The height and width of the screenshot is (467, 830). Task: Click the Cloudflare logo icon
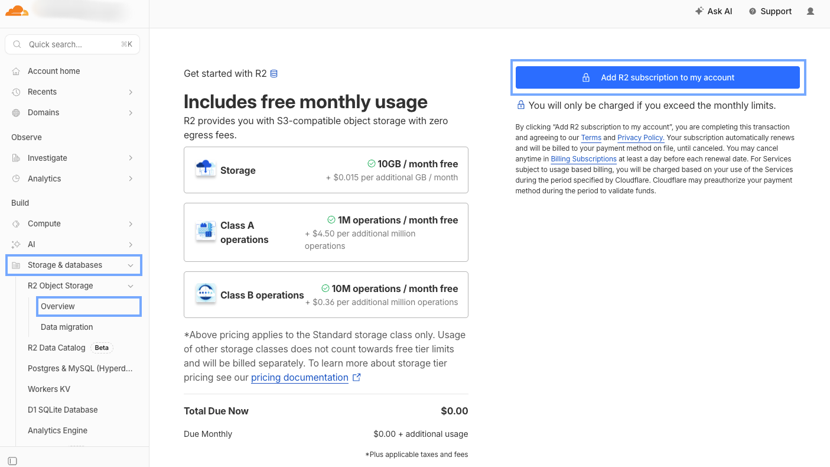click(17, 11)
